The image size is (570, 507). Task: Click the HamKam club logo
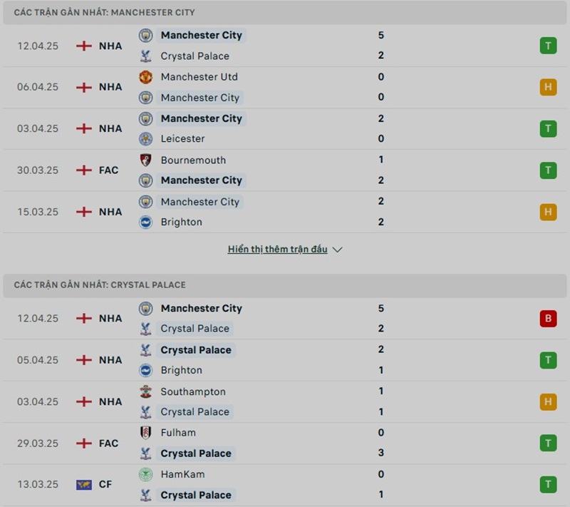click(x=145, y=474)
